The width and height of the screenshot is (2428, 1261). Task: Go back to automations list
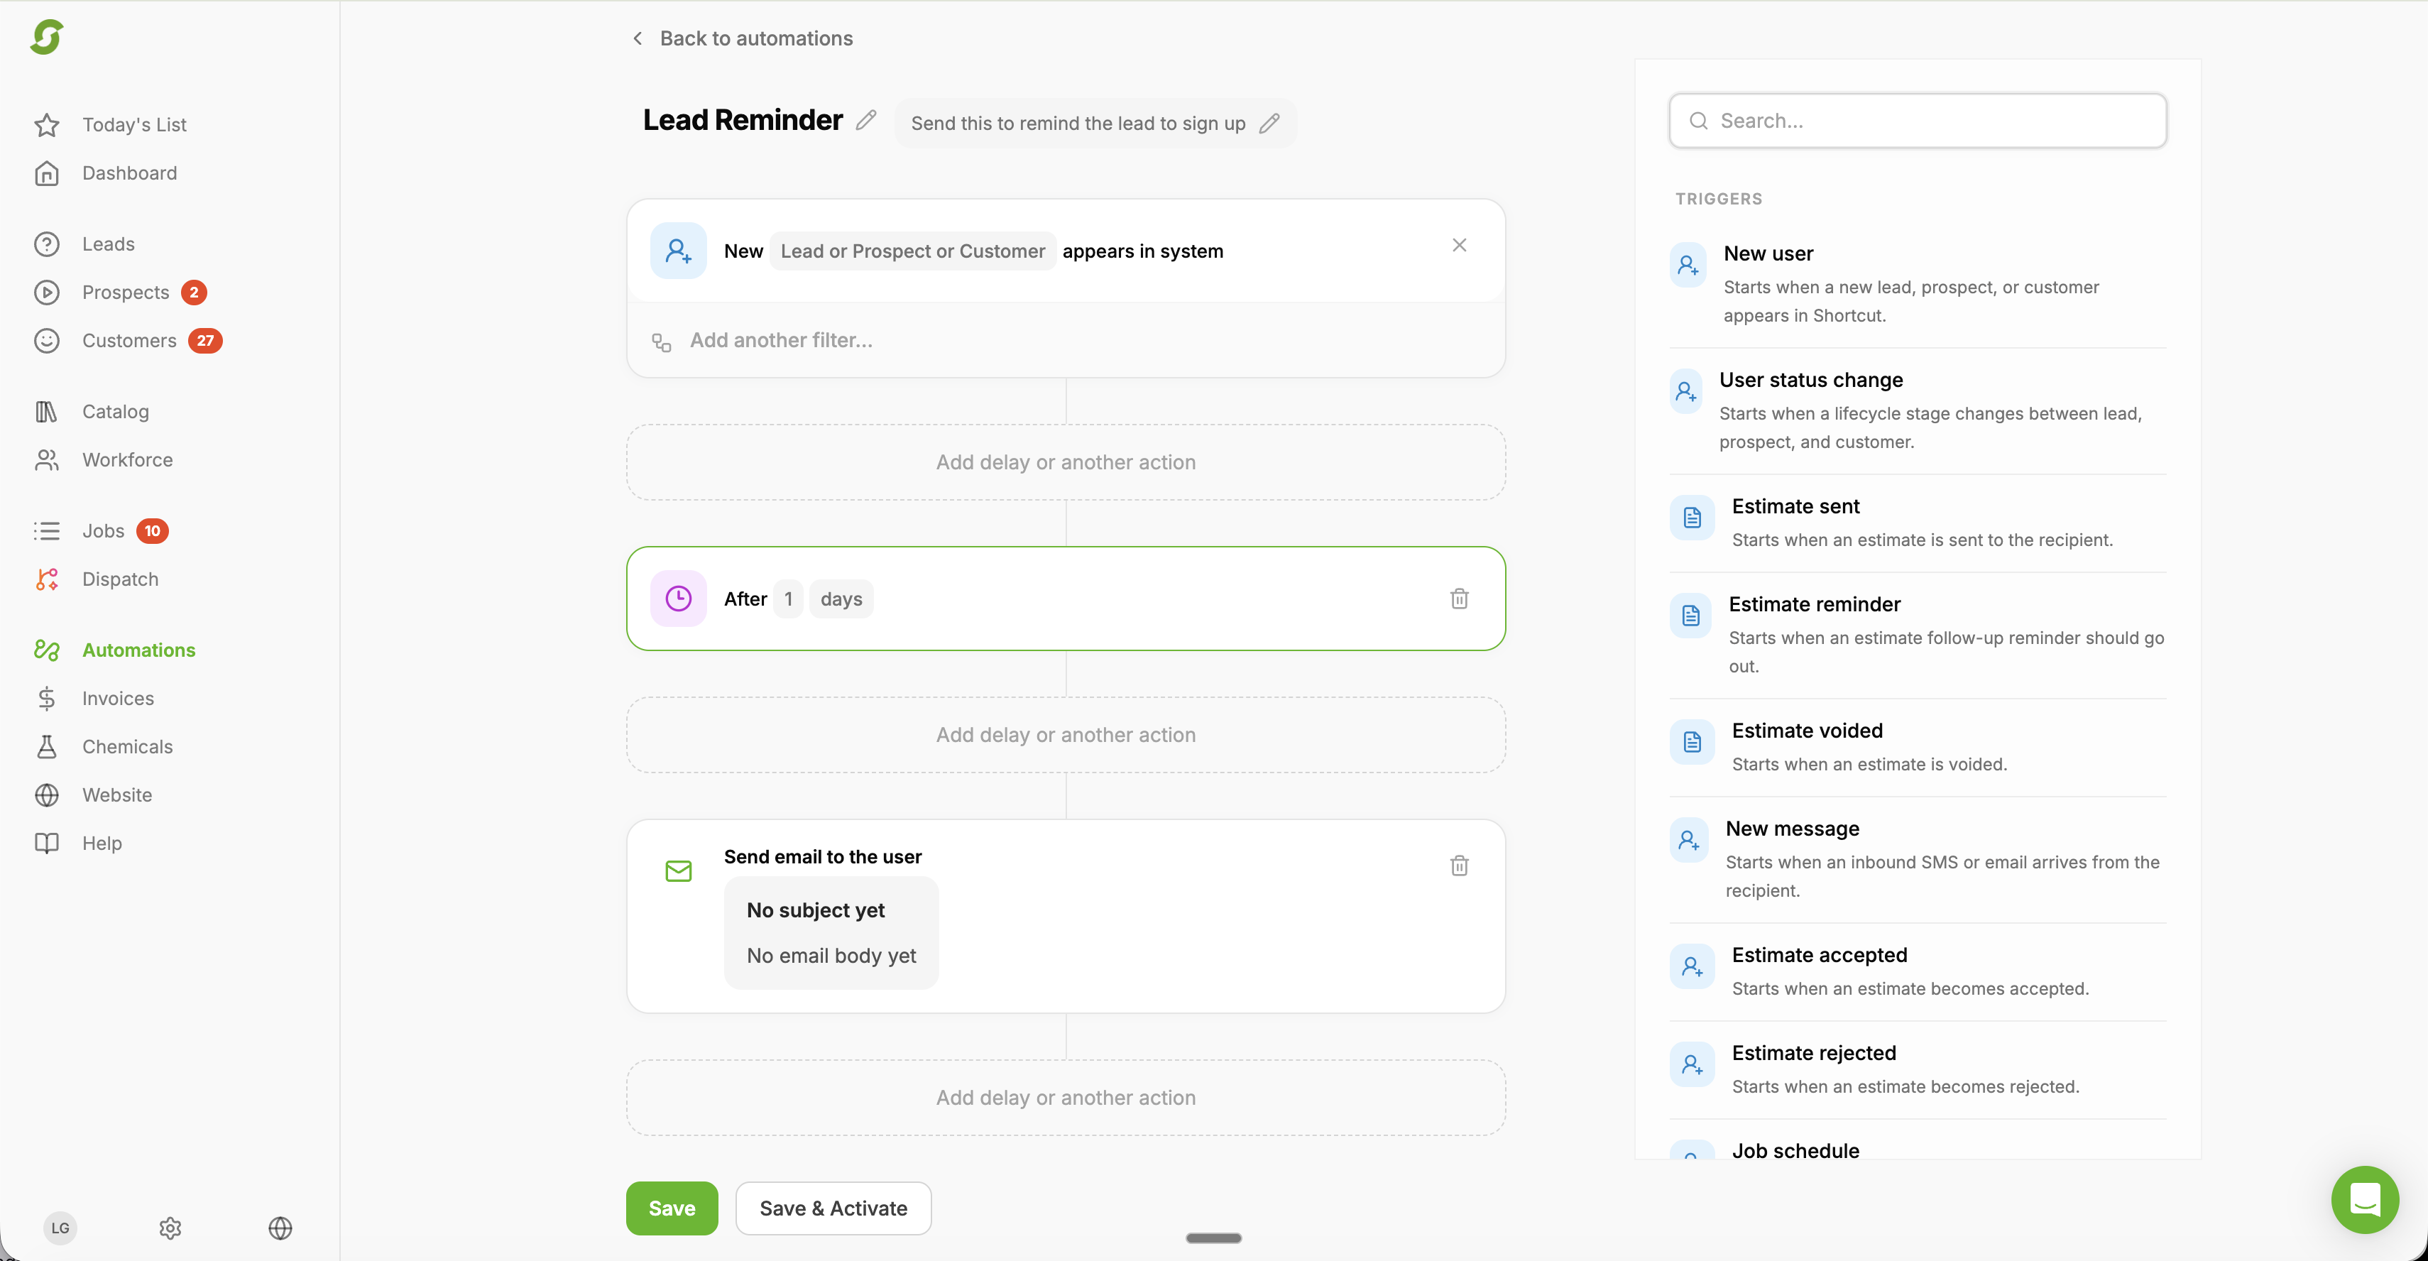coord(741,38)
